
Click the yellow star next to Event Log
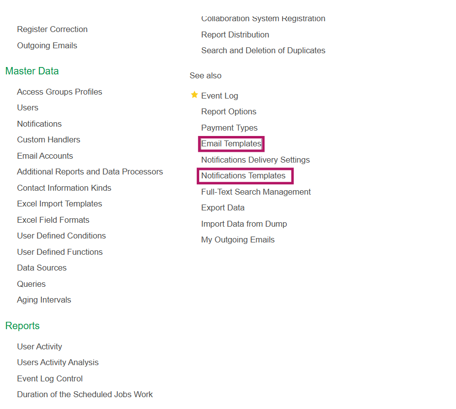click(194, 95)
